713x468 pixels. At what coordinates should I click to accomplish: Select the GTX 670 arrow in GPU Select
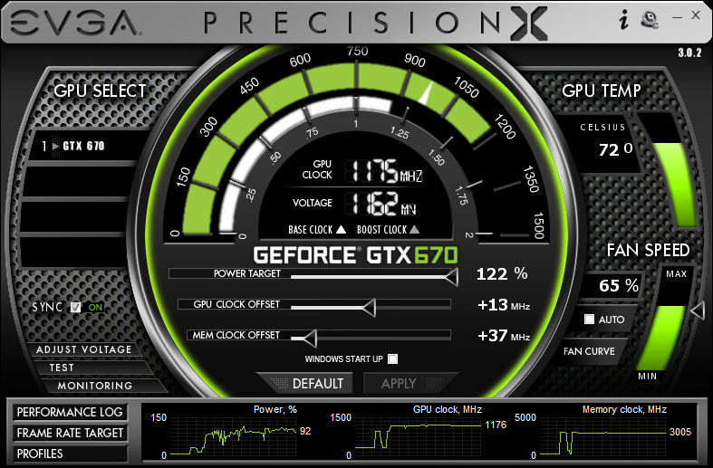tap(55, 147)
